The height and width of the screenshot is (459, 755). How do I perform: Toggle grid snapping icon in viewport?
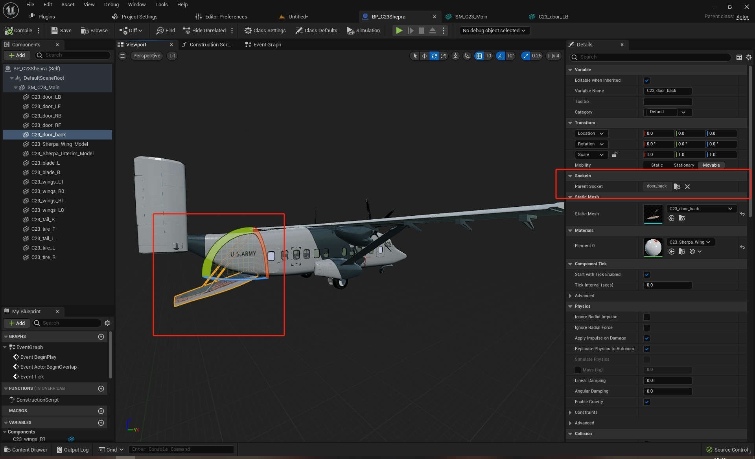click(479, 56)
